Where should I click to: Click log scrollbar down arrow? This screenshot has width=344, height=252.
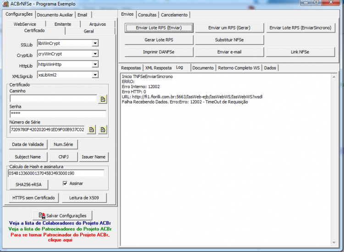pyautogui.click(x=334, y=242)
